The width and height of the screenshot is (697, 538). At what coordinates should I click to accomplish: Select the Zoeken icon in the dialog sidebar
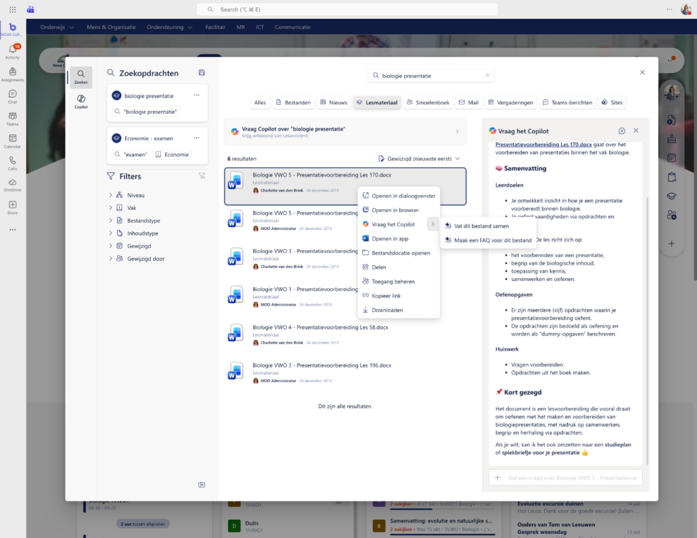(81, 76)
